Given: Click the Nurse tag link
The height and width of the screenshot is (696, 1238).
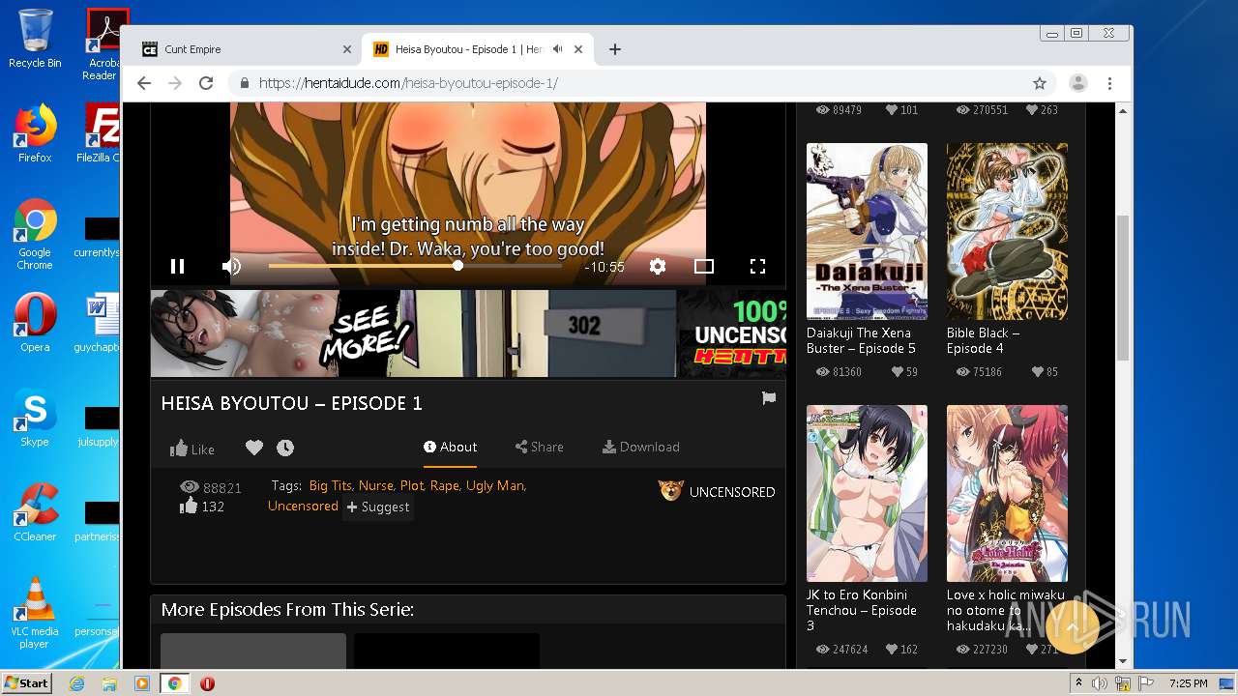Looking at the screenshot, I should (376, 485).
